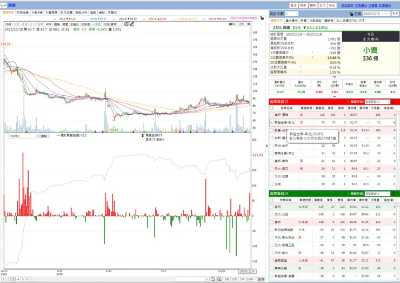This screenshot has height=283, width=400.
Task: Click the red 主力 button at top
Action: 323,5
